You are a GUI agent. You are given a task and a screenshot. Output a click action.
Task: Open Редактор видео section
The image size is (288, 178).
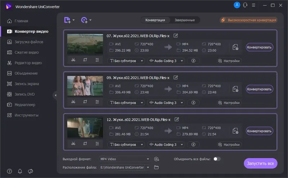24,63
